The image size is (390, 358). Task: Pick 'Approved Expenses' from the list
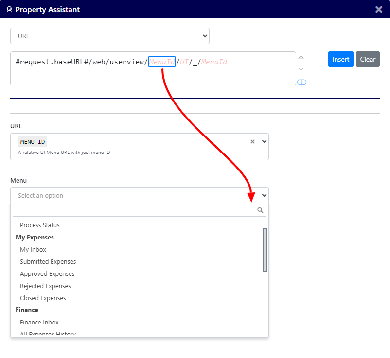pos(47,274)
